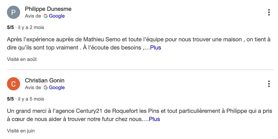Open the options menu for Philippe Dunesme's review
The image size is (278, 139).
tap(269, 12)
